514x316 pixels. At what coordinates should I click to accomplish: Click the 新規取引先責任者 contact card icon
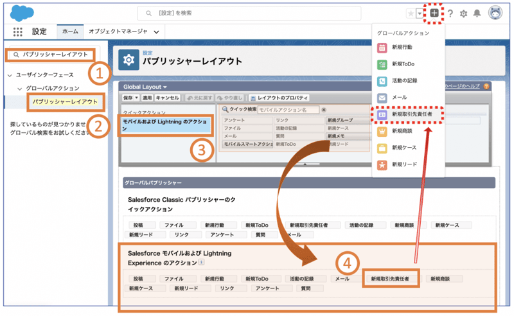[382, 114]
